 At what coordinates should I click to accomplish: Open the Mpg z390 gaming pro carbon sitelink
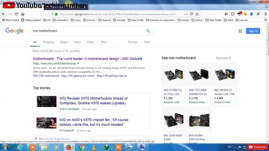(78, 75)
